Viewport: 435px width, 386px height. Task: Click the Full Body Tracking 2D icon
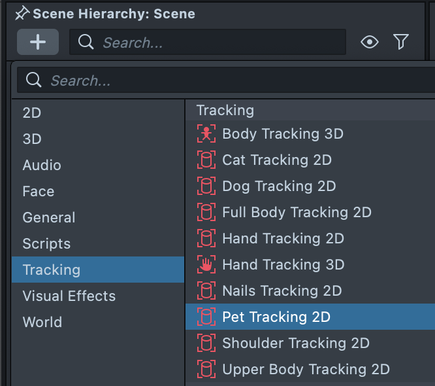coord(206,213)
